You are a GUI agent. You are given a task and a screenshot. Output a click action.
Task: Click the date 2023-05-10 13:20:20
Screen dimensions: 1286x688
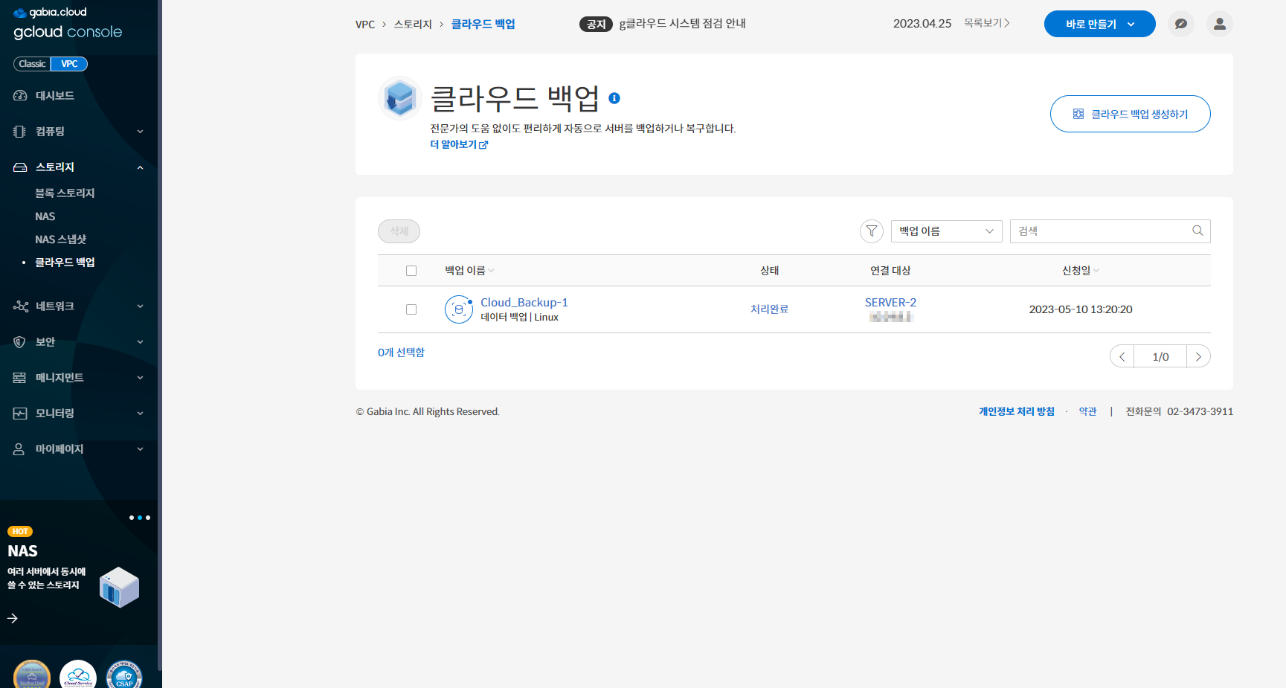[1081, 309]
